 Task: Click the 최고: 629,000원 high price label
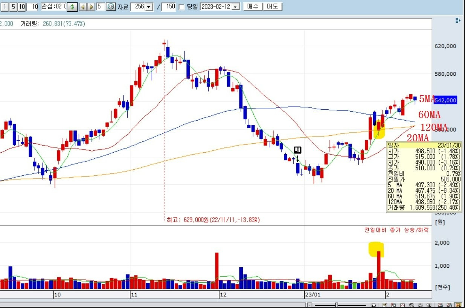click(x=213, y=219)
